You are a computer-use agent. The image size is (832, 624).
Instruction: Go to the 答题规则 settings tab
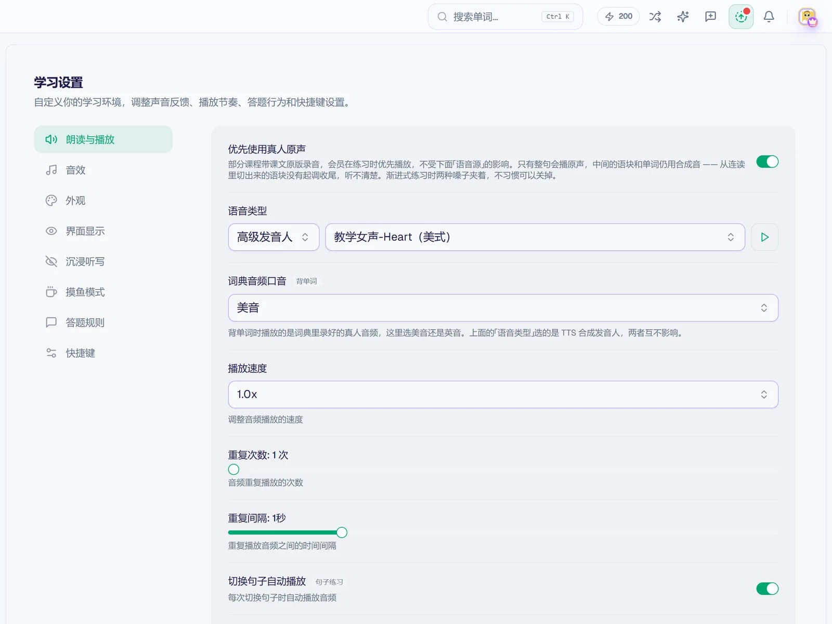pos(103,322)
